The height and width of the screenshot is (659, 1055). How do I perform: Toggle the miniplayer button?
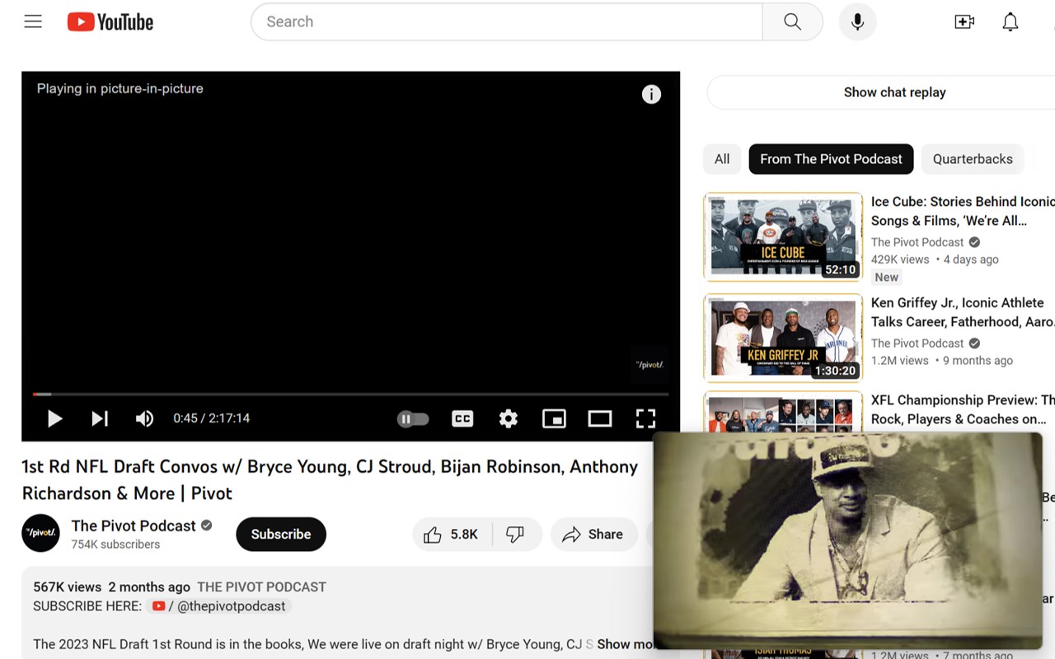(554, 418)
